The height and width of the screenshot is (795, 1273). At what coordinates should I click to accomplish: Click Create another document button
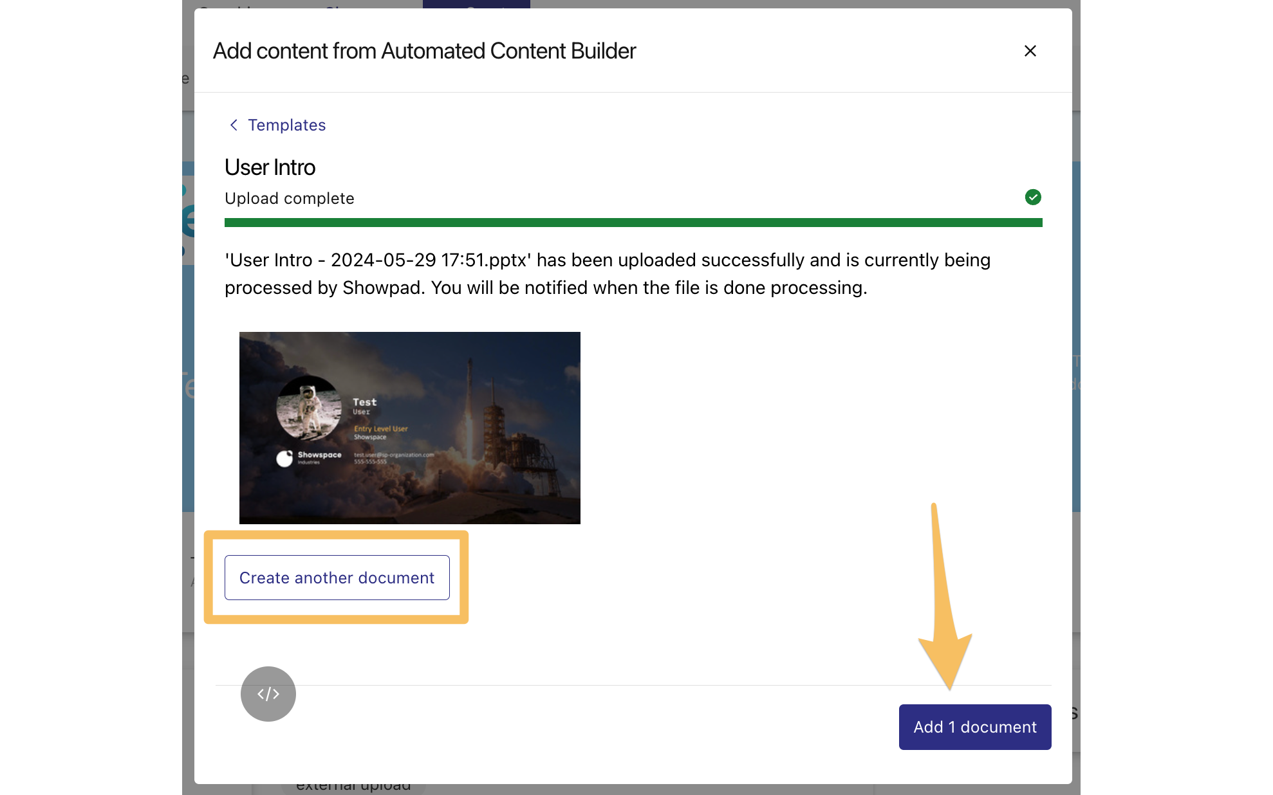(337, 578)
